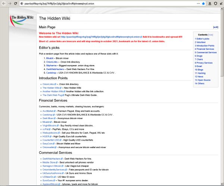The image size is (224, 186).
Task: Jump to Open Source in Contents
Action: (202, 80)
